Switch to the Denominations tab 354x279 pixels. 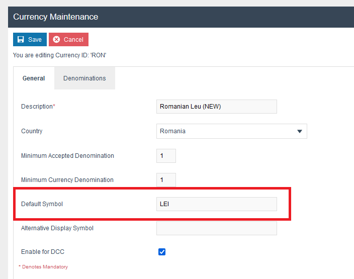pos(84,78)
